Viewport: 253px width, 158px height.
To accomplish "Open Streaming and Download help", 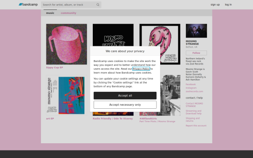I will [194, 112].
